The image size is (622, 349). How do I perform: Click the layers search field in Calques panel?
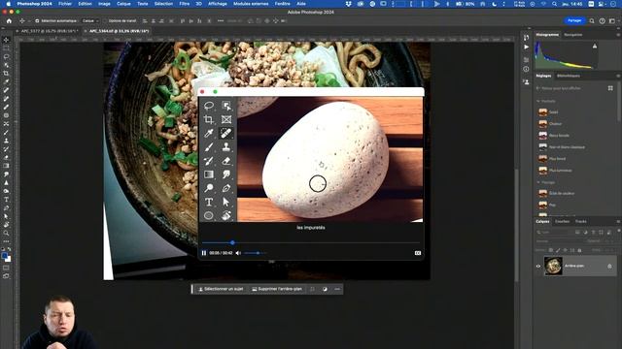(555, 233)
